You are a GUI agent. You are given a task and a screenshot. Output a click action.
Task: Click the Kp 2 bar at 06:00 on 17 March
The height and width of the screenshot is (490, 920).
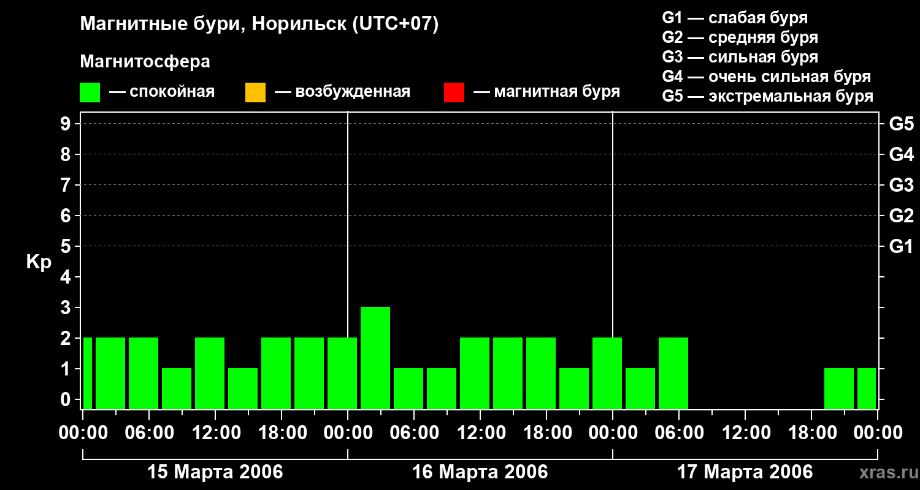pyautogui.click(x=673, y=373)
